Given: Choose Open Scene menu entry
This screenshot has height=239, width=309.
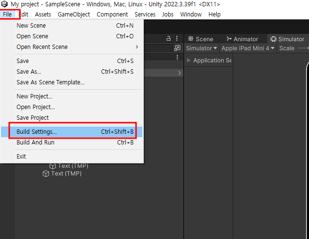Looking at the screenshot, I should (72, 36).
